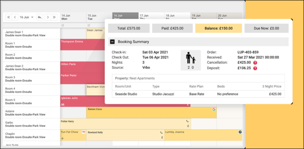Screen dimensions: 304x149
Task: Click the return-to-today reply arrow icon
Action: [x=39, y=17]
